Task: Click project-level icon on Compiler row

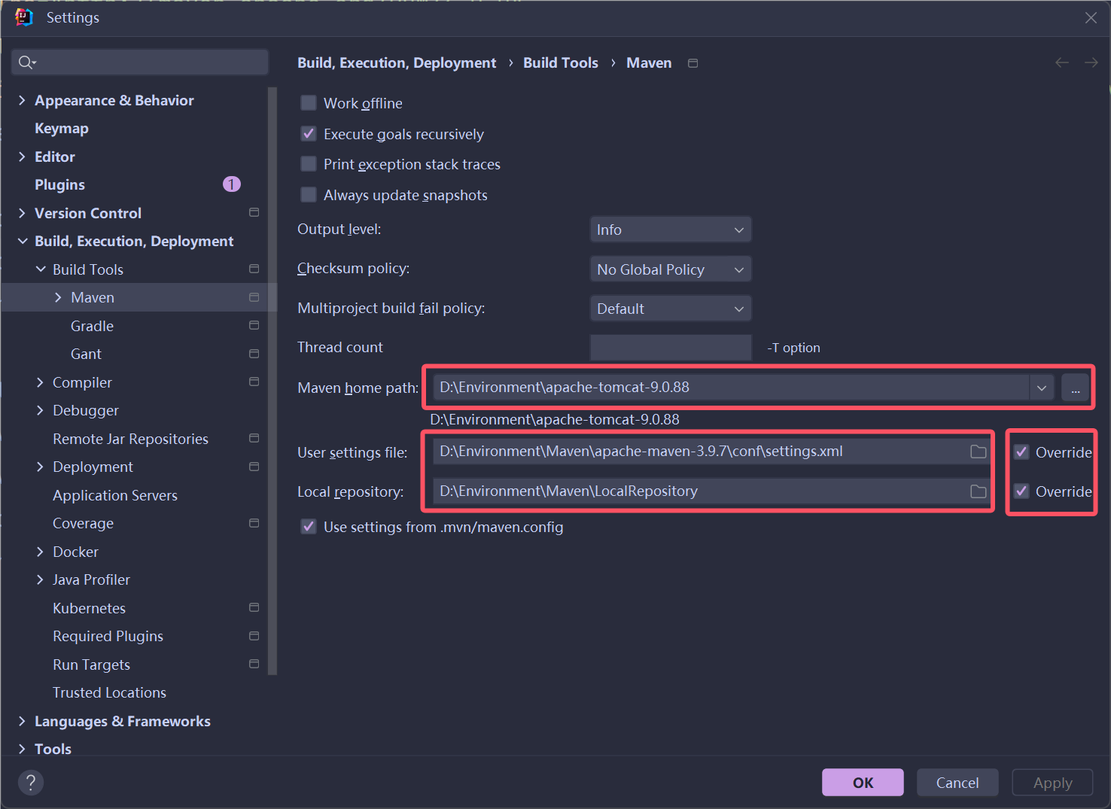Action: click(254, 382)
